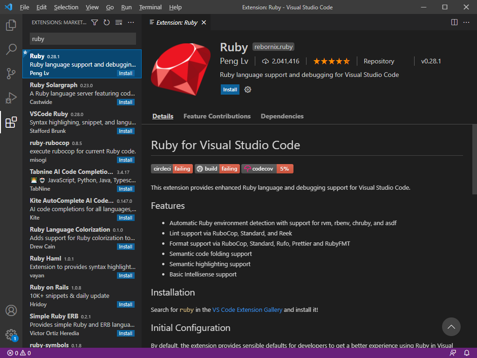Install Ruby on Rails extension

pos(126,305)
